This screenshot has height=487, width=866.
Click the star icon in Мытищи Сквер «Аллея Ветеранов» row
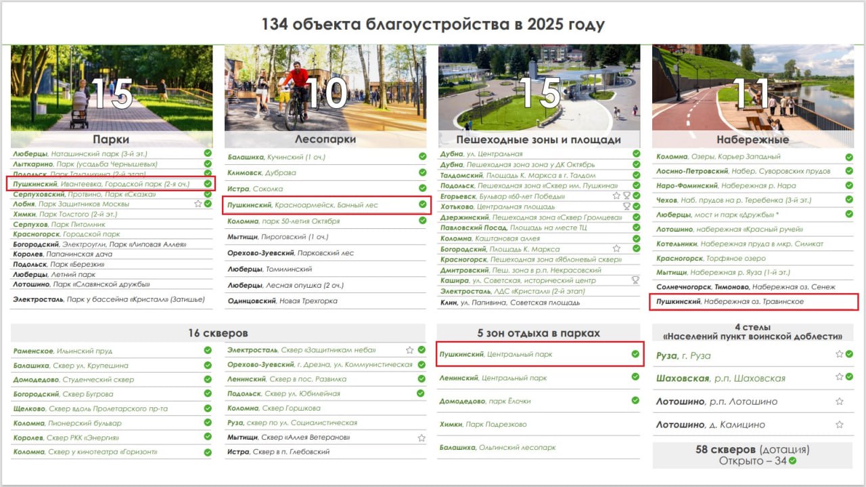[x=421, y=438]
